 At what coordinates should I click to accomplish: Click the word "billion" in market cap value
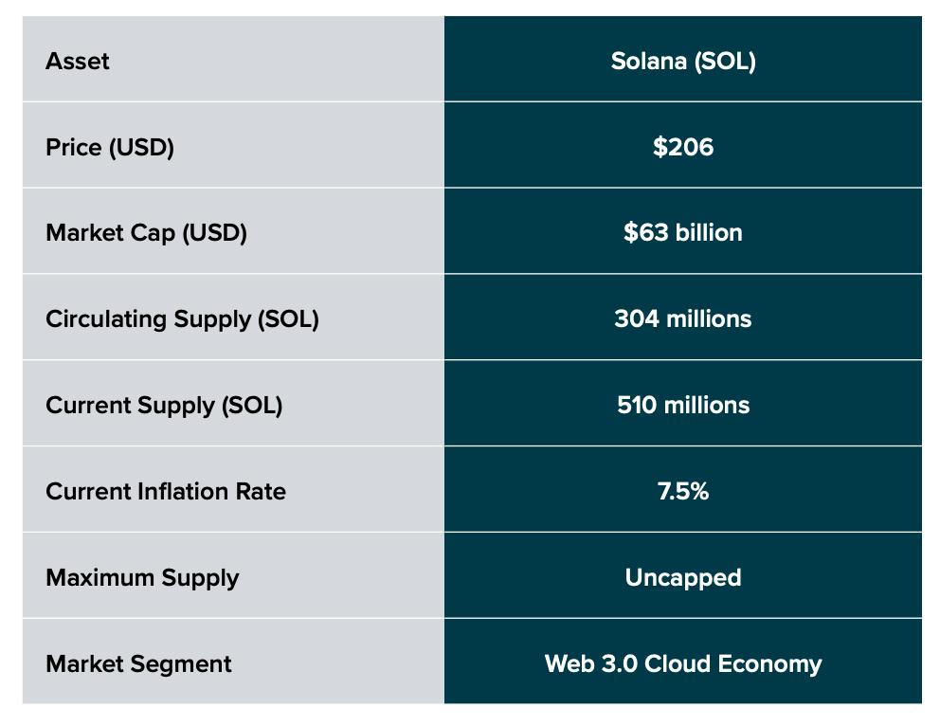(x=709, y=233)
